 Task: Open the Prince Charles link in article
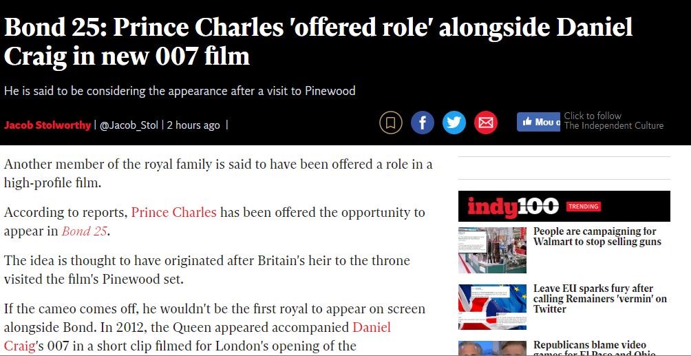[x=173, y=212]
